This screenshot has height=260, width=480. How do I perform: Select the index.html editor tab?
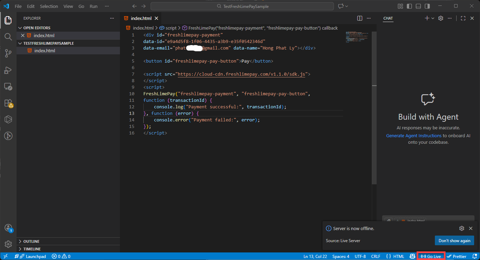click(141, 18)
